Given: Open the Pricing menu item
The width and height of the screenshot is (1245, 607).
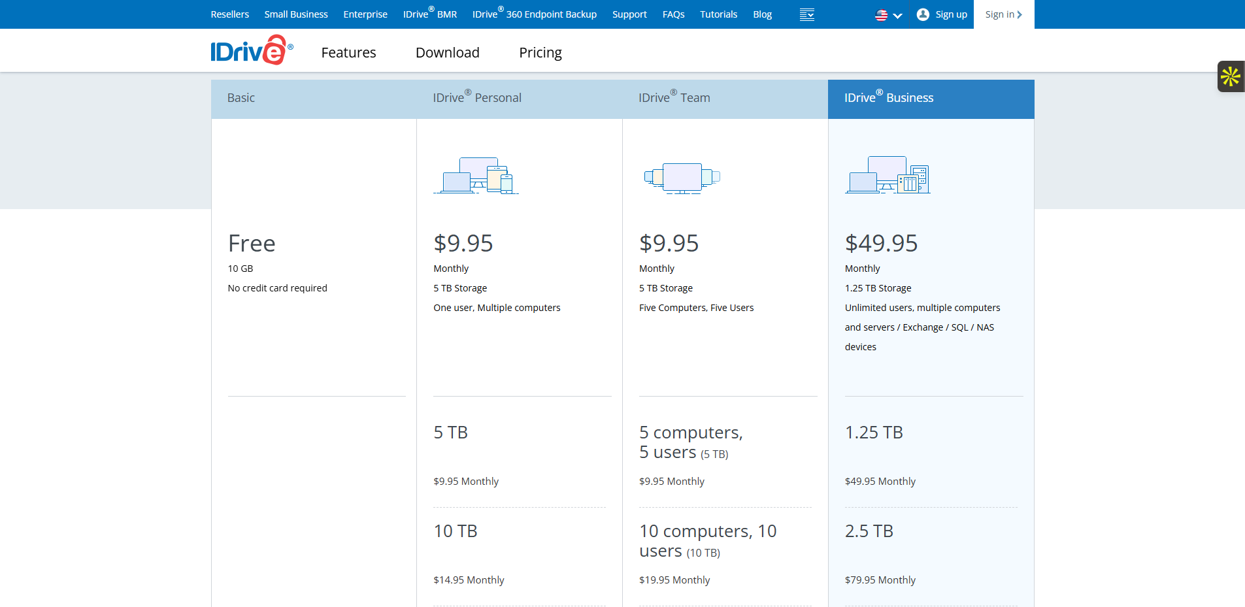Looking at the screenshot, I should (x=540, y=52).
